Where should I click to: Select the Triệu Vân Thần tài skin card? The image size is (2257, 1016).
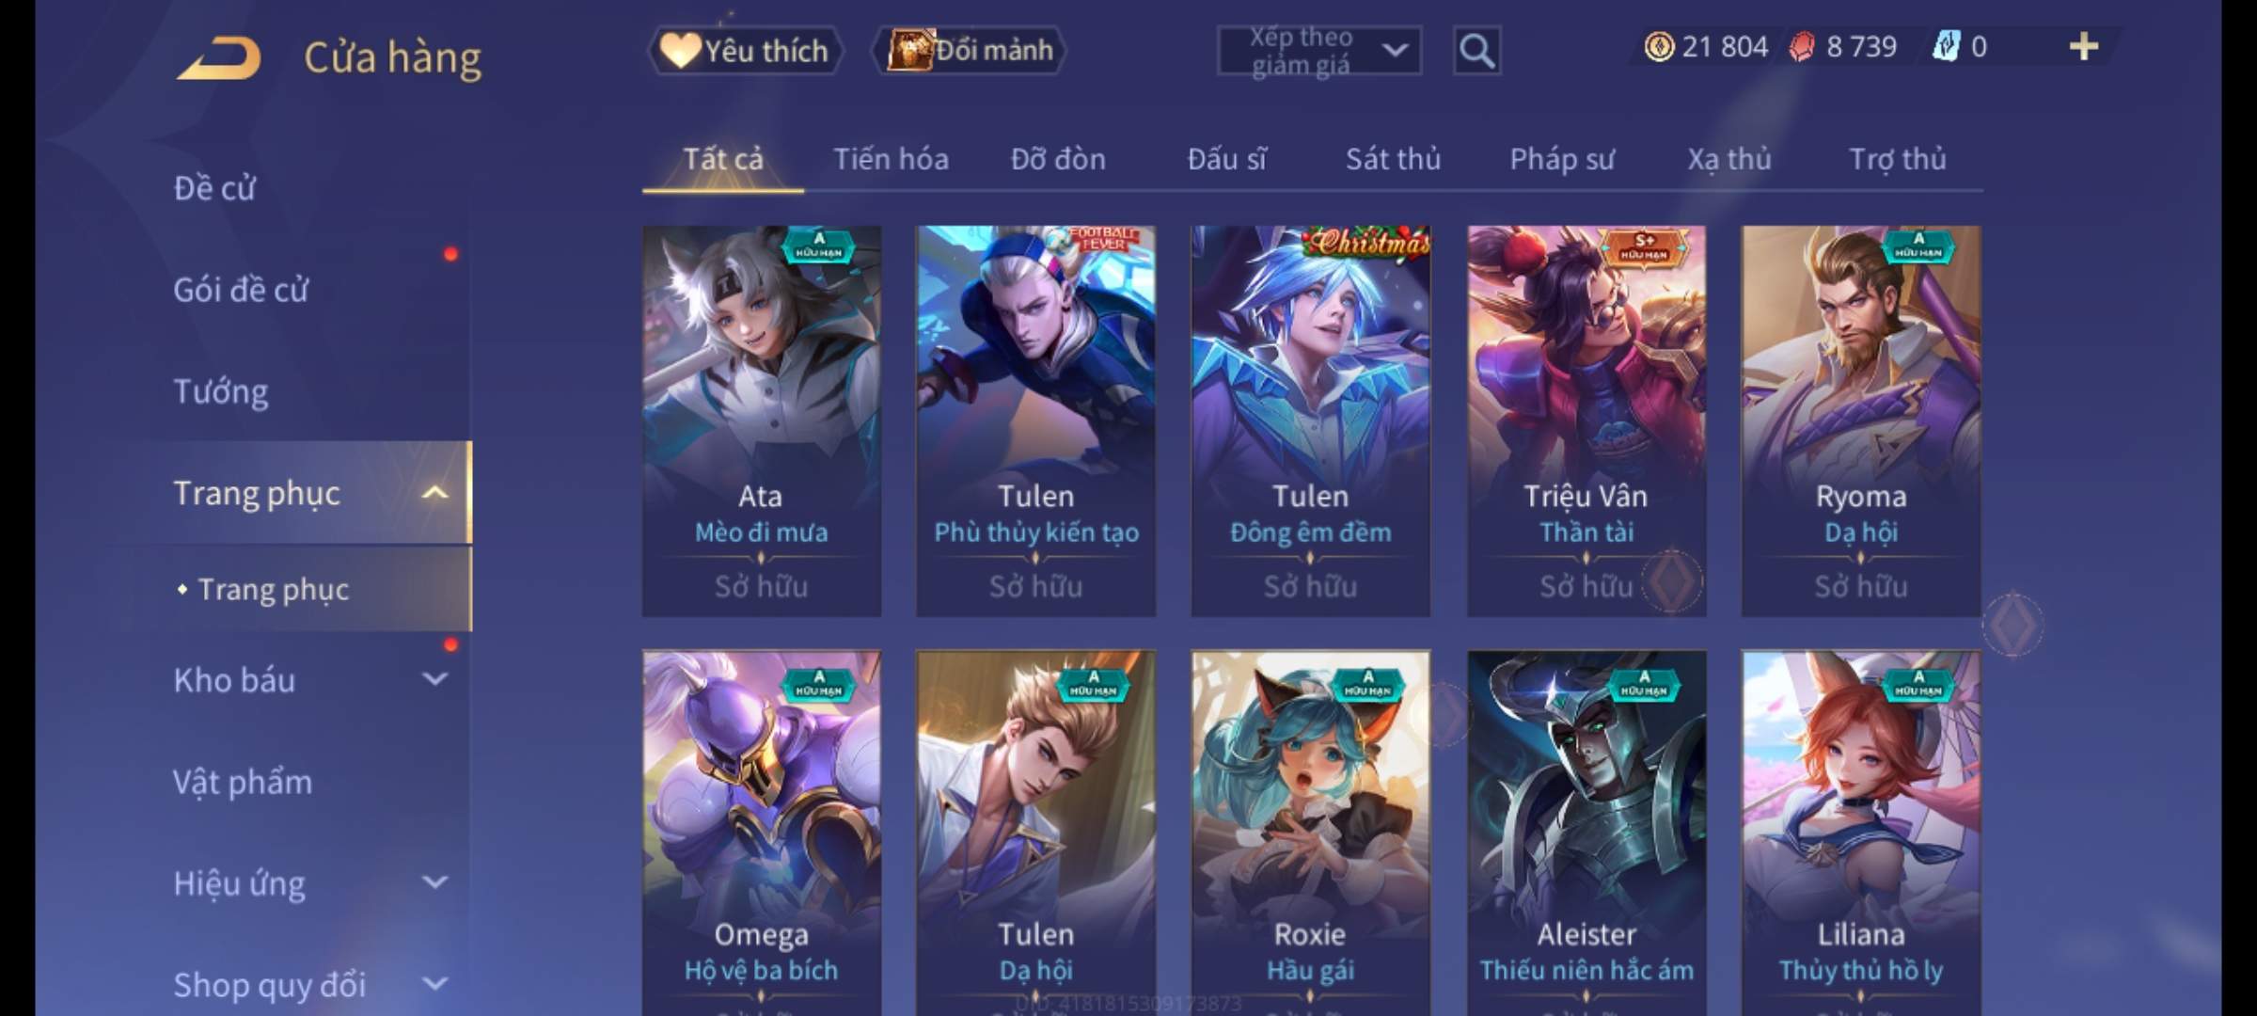tap(1586, 421)
